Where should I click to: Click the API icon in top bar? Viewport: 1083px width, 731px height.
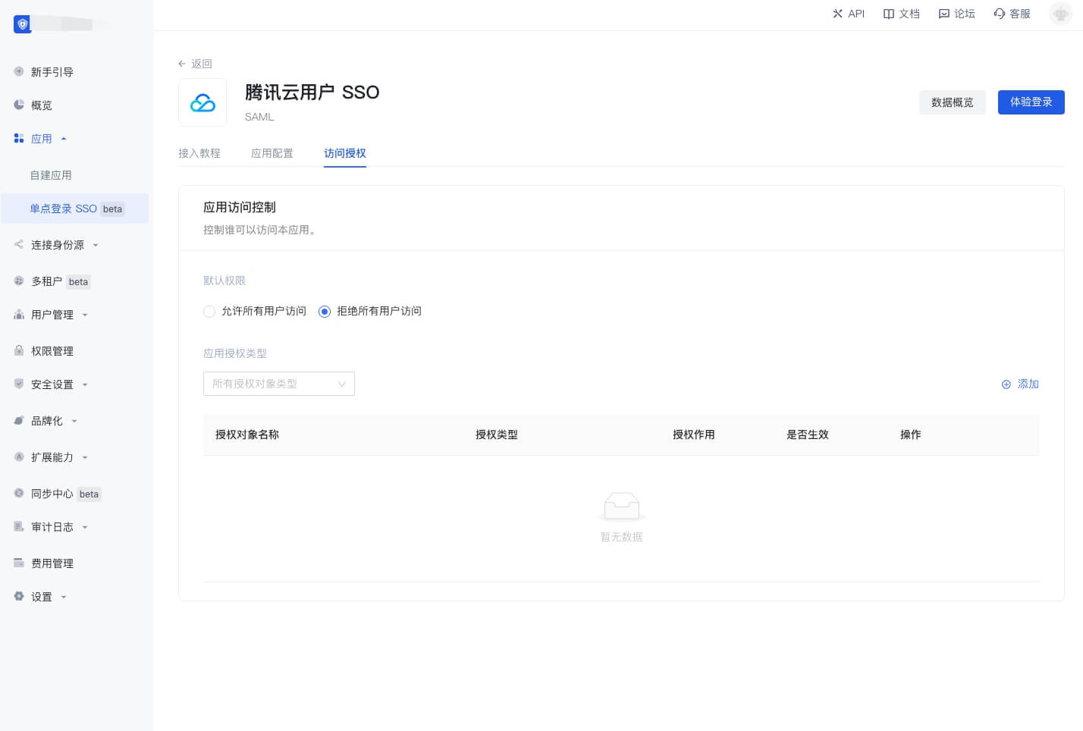(x=837, y=14)
